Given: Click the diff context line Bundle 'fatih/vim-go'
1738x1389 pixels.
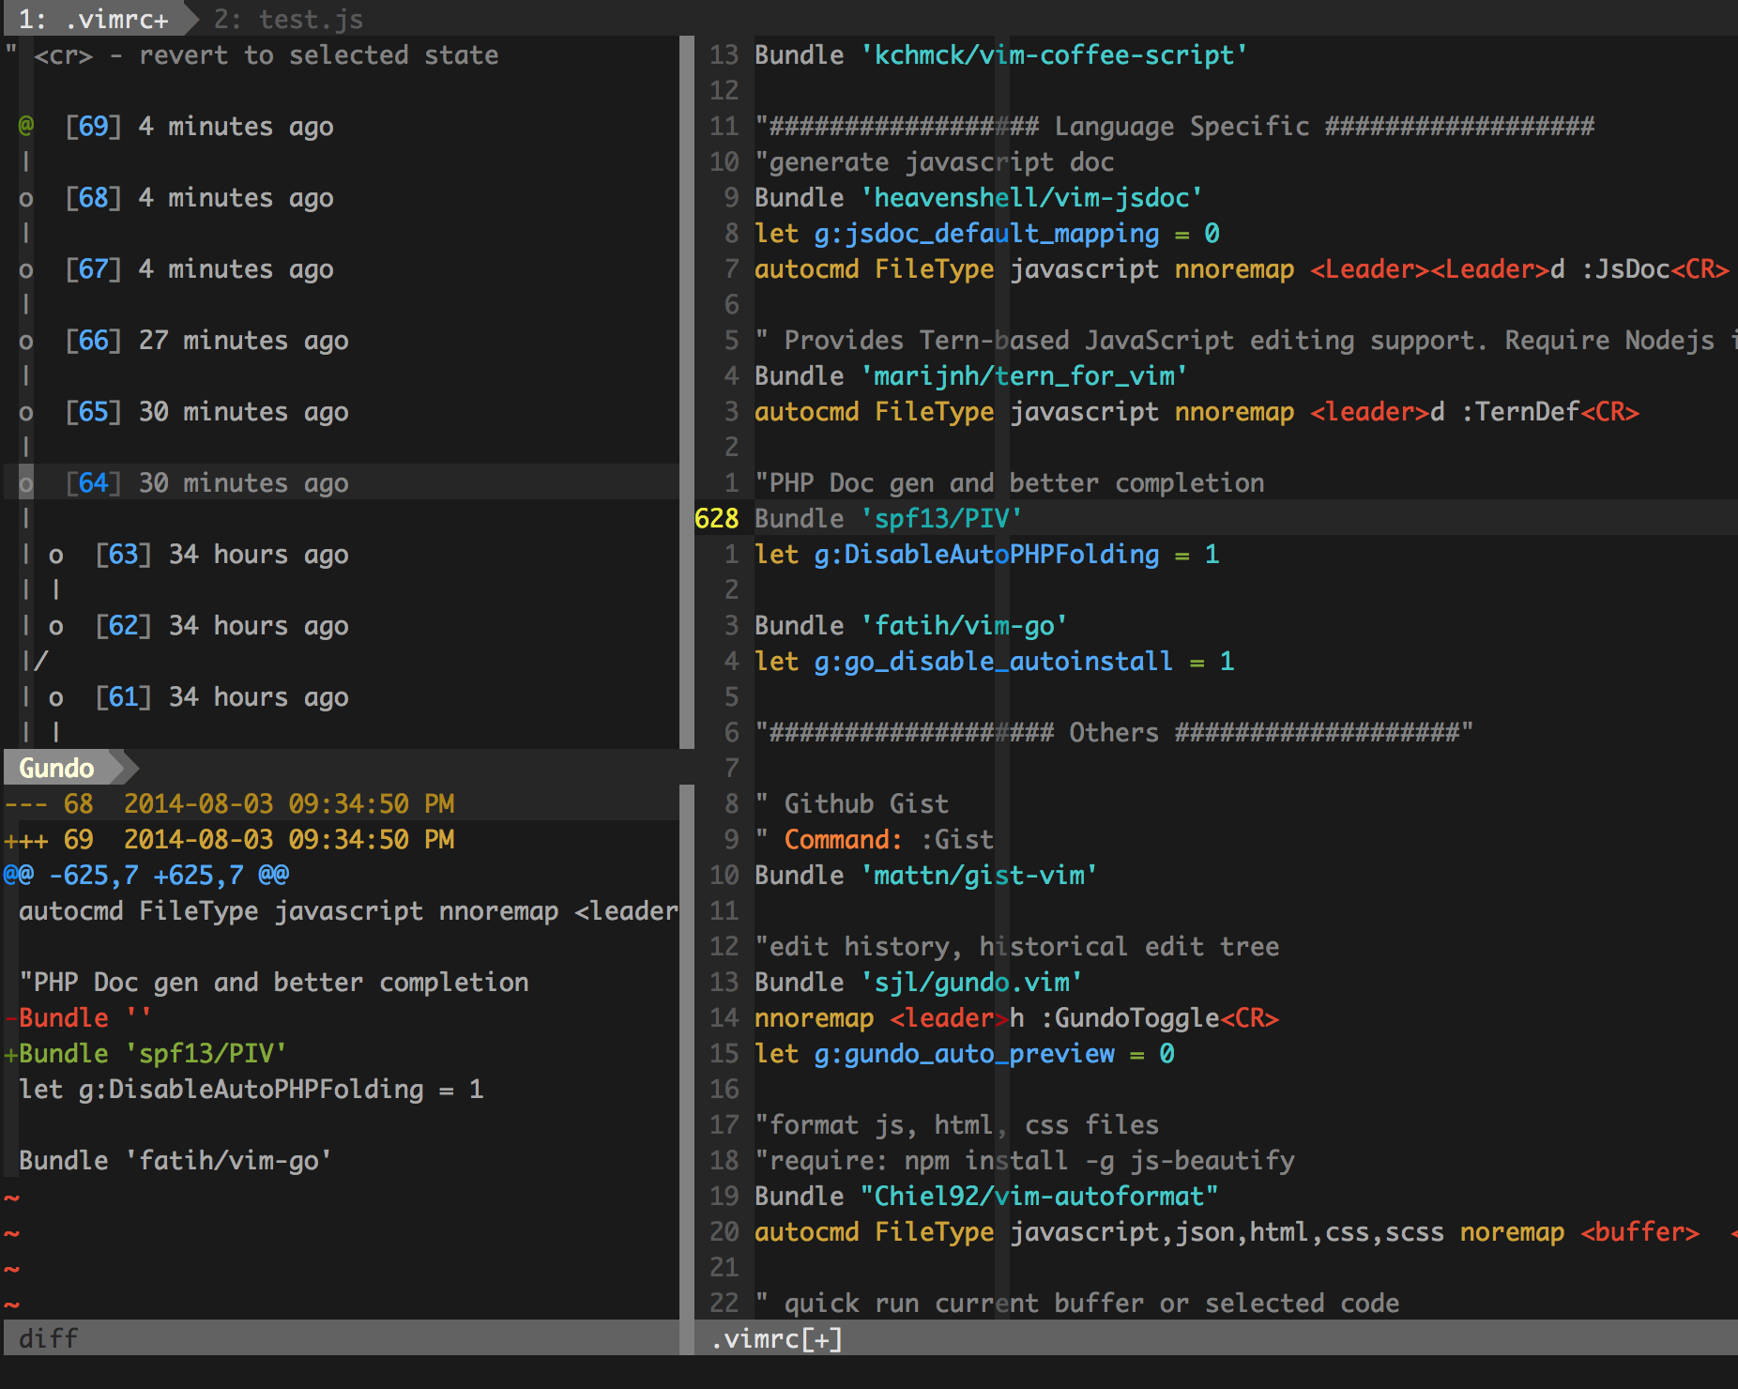Looking at the screenshot, I should coord(175,1160).
